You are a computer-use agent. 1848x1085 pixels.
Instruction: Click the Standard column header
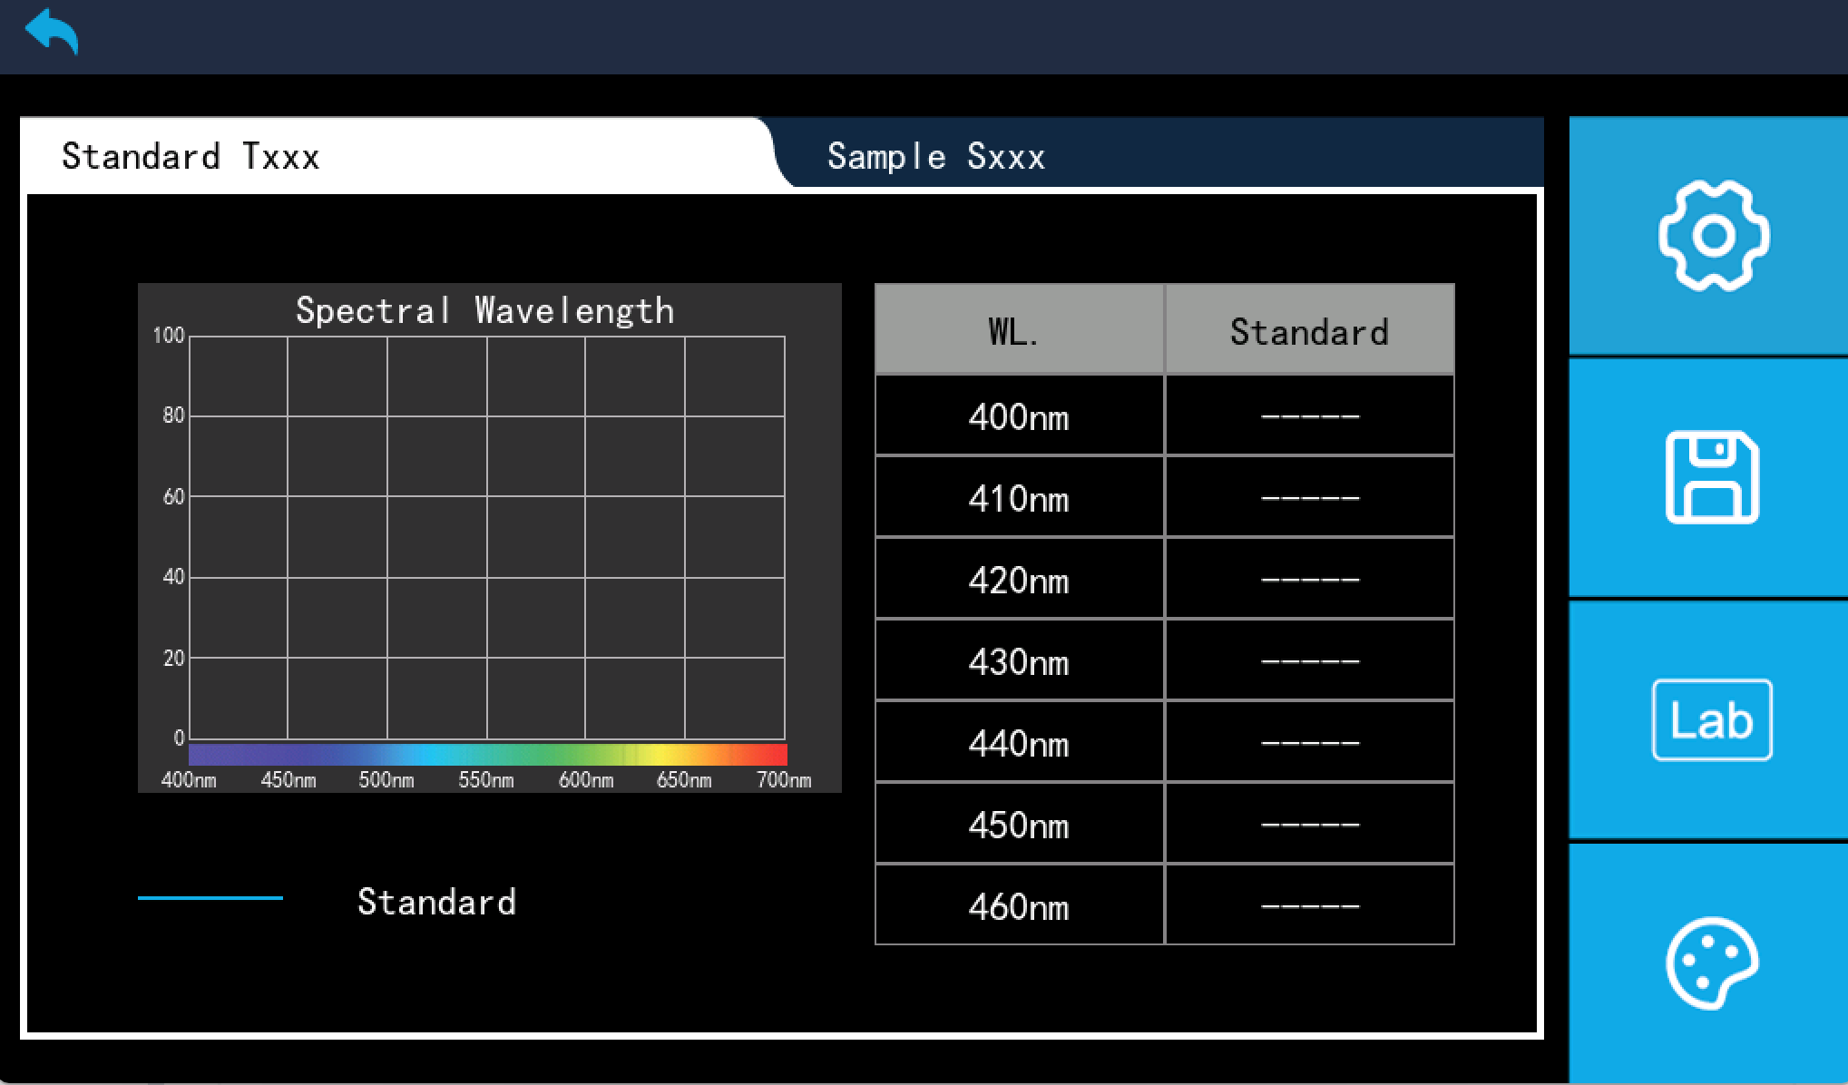(x=1308, y=331)
